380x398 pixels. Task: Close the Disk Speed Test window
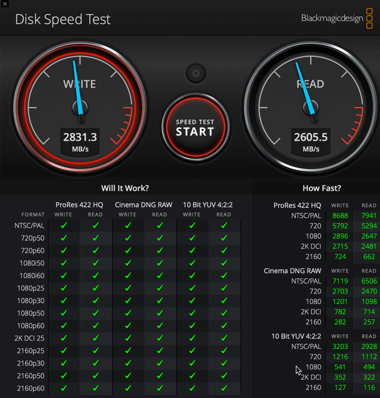click(5, 4)
